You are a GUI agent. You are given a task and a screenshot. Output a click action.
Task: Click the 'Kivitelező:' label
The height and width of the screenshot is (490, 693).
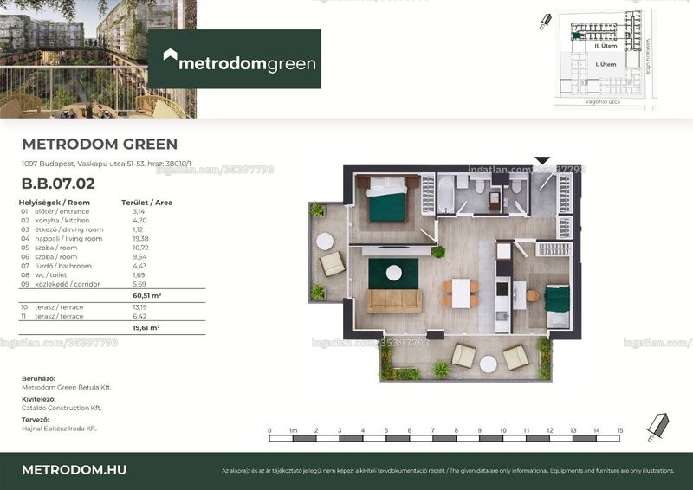39,399
